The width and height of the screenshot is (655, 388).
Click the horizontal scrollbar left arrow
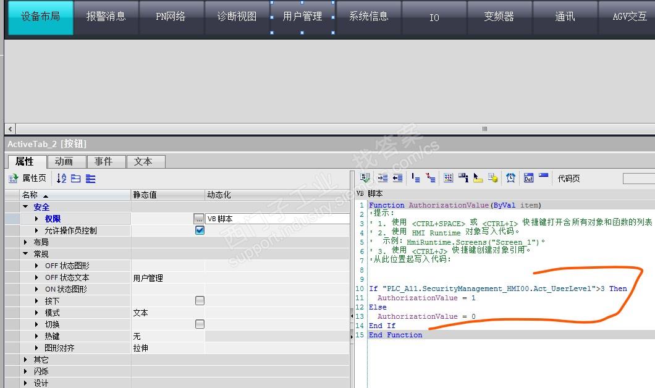11,129
